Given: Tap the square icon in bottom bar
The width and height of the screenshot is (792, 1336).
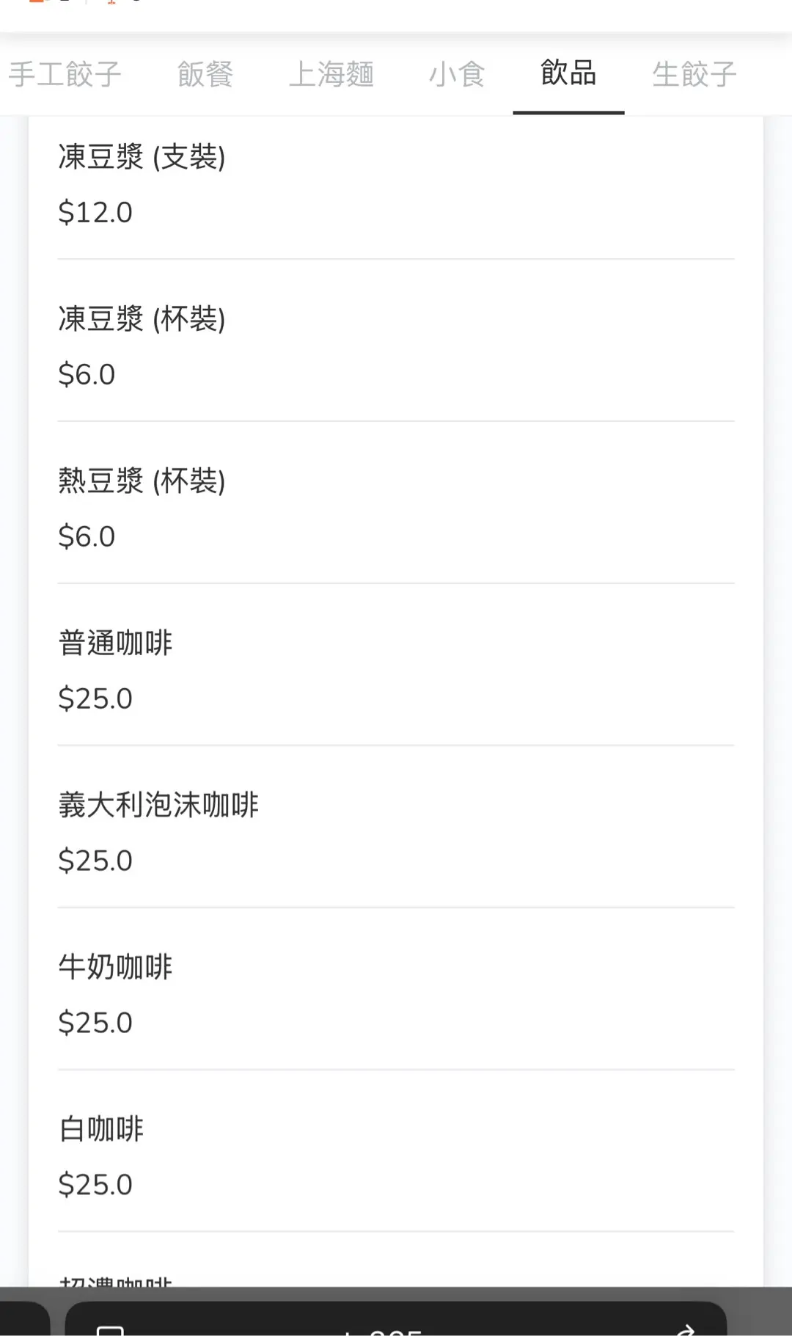Looking at the screenshot, I should [x=110, y=1329].
